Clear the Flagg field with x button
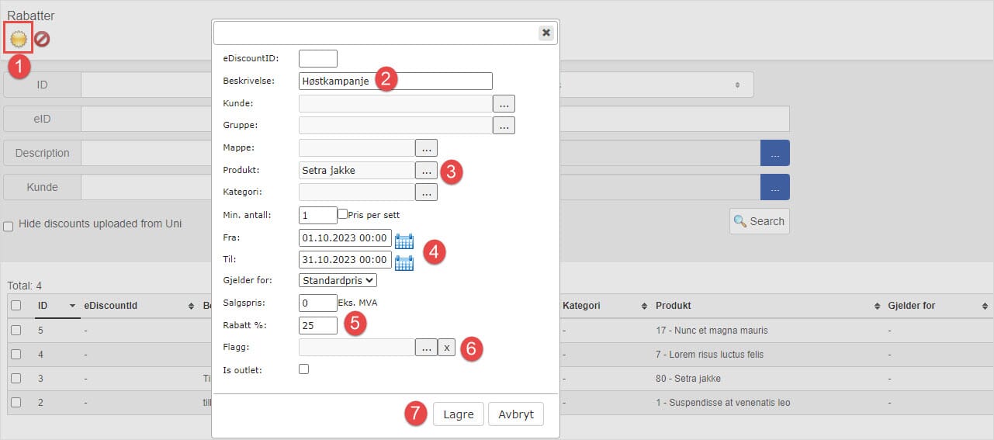This screenshot has height=440, width=994. coord(447,348)
